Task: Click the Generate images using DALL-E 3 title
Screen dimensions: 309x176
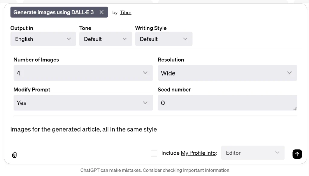Action: pos(53,12)
